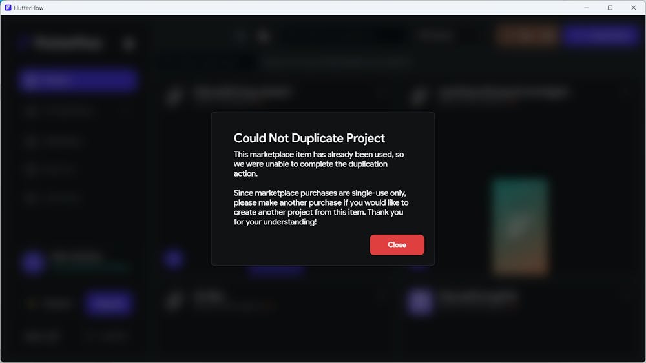Close the Could Not Duplicate Project dialog
This screenshot has height=363, width=646.
397,244
